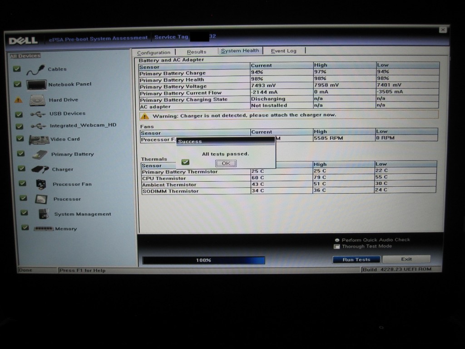Click the Service Tag label
The image size is (465, 349).
[171, 37]
